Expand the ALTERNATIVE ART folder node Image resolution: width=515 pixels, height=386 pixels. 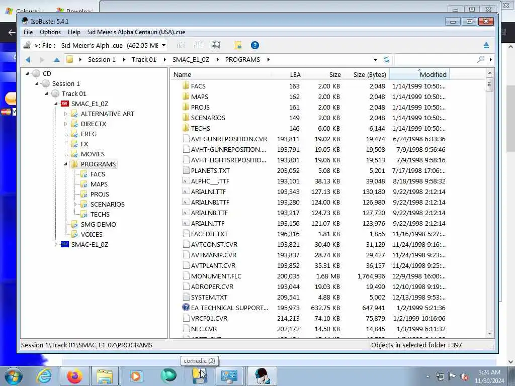tap(65, 114)
